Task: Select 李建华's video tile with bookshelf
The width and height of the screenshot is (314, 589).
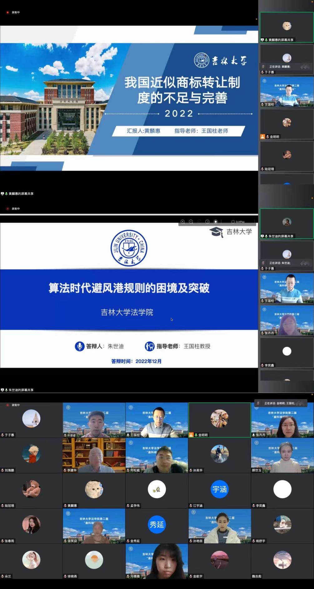Action: [94, 455]
